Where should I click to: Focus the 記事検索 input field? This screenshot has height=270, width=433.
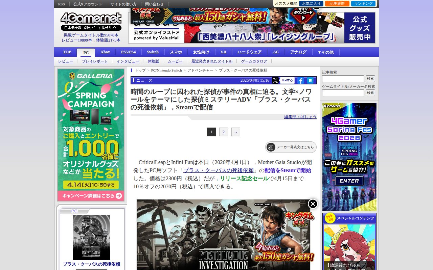(x=343, y=79)
